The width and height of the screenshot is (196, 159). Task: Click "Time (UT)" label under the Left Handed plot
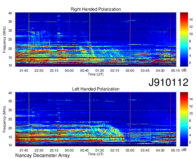click(x=96, y=154)
